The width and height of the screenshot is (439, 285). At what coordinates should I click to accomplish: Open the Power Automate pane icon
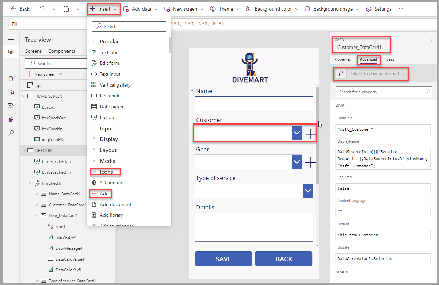pos(11,106)
